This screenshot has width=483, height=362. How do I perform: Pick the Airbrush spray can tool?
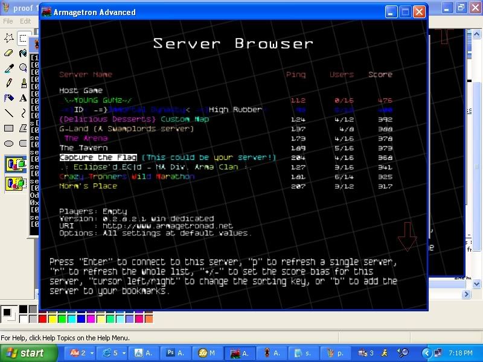[8, 98]
